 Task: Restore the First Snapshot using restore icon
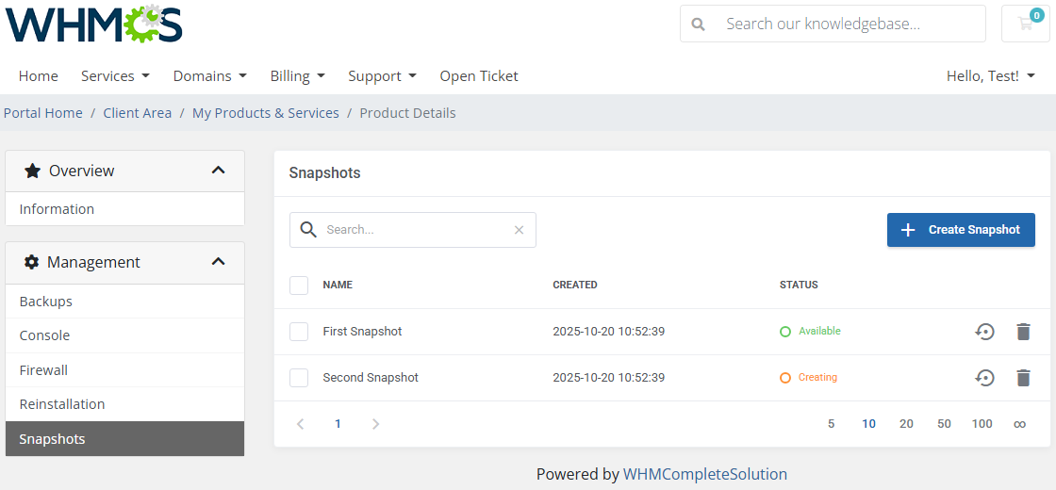(984, 332)
